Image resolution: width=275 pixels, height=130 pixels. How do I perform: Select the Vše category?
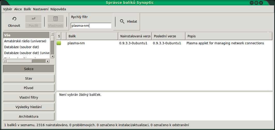[x=26, y=35]
